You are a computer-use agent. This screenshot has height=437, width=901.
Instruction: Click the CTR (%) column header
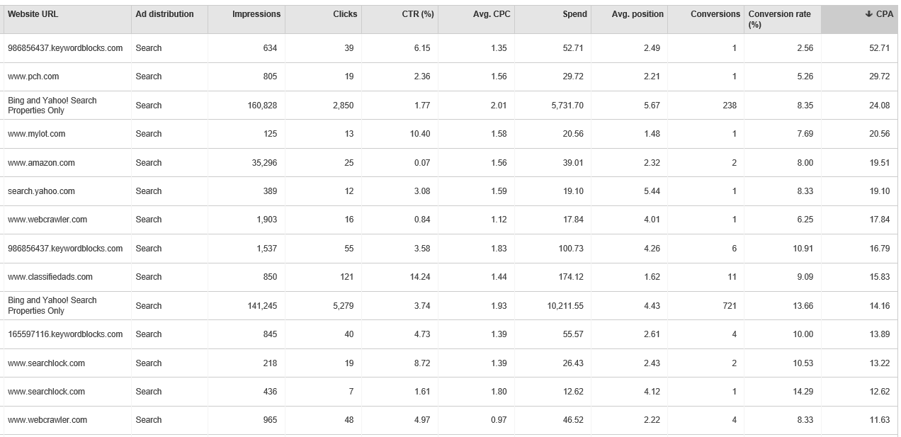[x=417, y=14]
